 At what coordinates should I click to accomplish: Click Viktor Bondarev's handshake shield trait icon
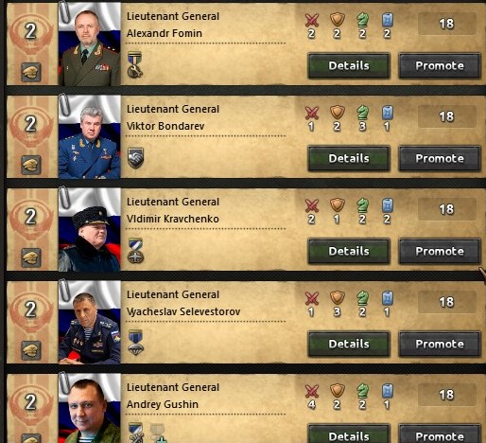(135, 158)
